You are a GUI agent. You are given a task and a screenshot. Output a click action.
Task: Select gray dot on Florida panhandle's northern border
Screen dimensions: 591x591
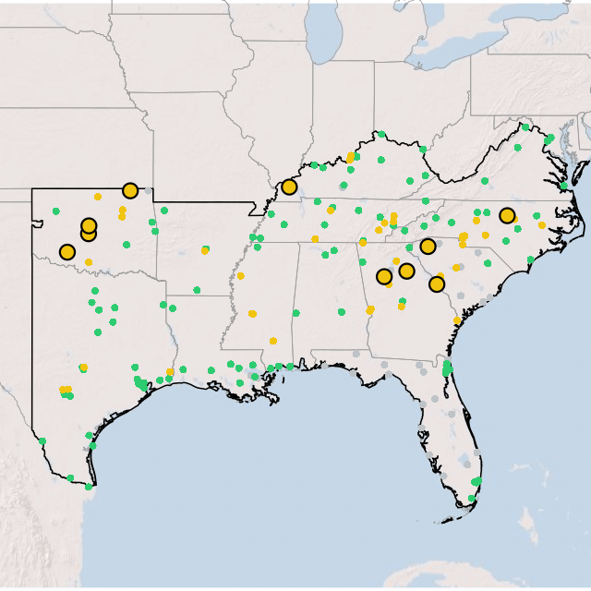(356, 354)
